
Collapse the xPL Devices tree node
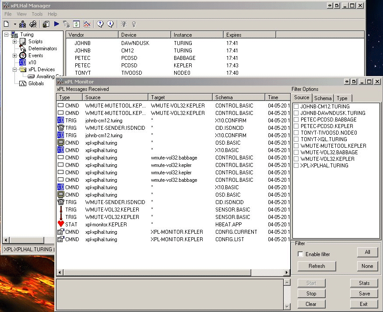(15, 69)
